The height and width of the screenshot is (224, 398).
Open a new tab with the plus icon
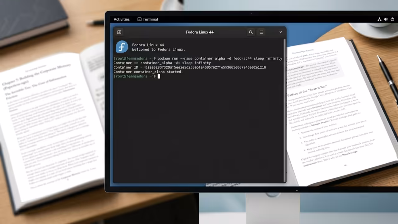pos(119,32)
